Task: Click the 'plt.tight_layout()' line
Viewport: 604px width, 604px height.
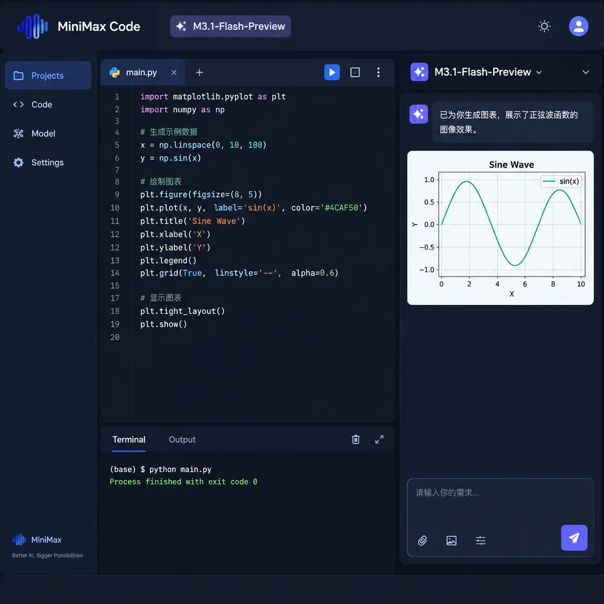Action: (x=182, y=311)
